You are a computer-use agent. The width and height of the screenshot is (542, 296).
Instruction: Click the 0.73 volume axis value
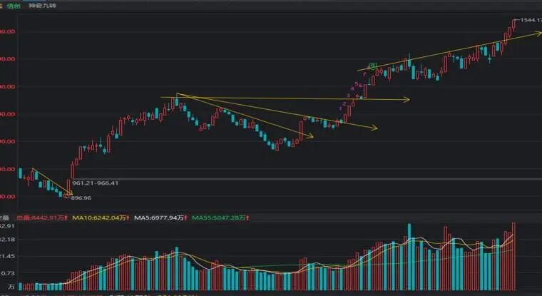[x=7, y=273]
